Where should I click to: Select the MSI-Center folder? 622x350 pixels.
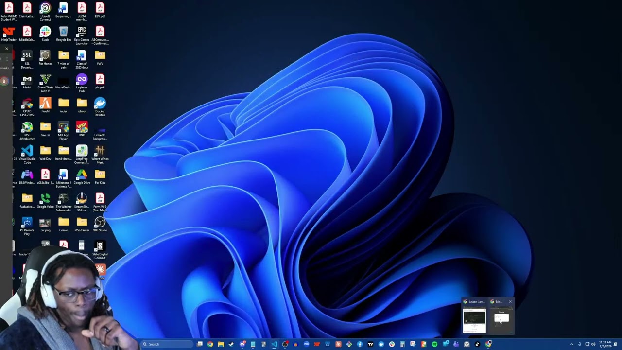point(82,225)
